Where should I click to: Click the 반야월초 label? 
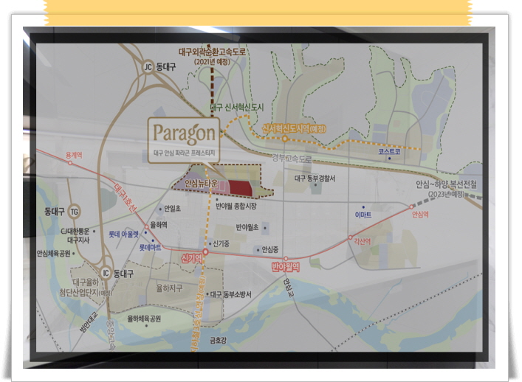[x=247, y=227]
